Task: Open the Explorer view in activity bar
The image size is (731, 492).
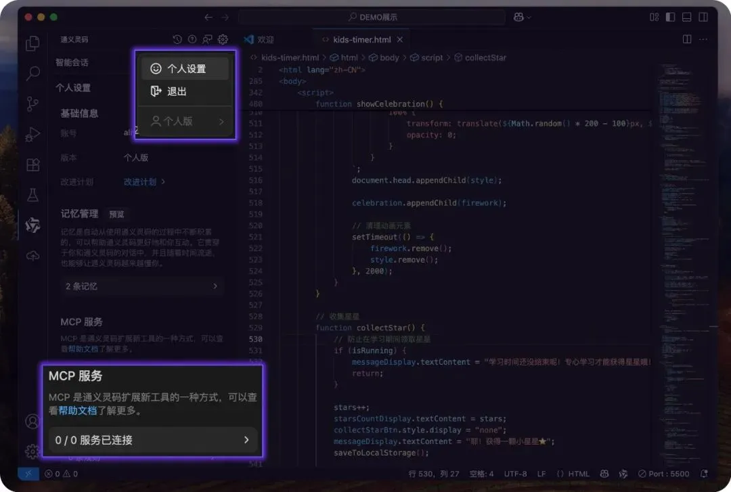Action: tap(32, 43)
